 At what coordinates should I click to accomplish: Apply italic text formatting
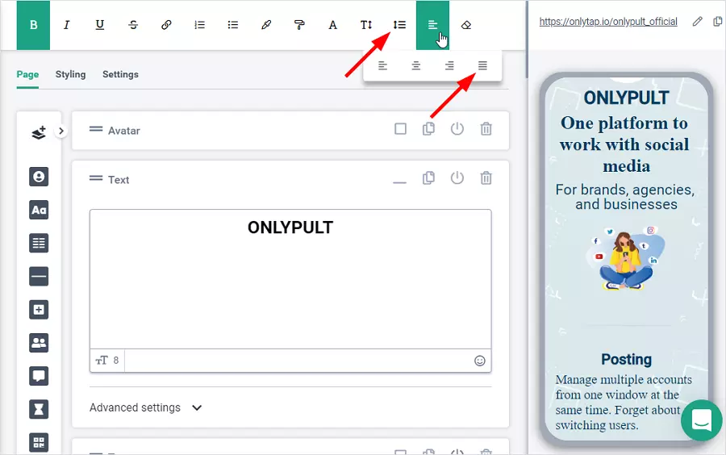(x=66, y=25)
